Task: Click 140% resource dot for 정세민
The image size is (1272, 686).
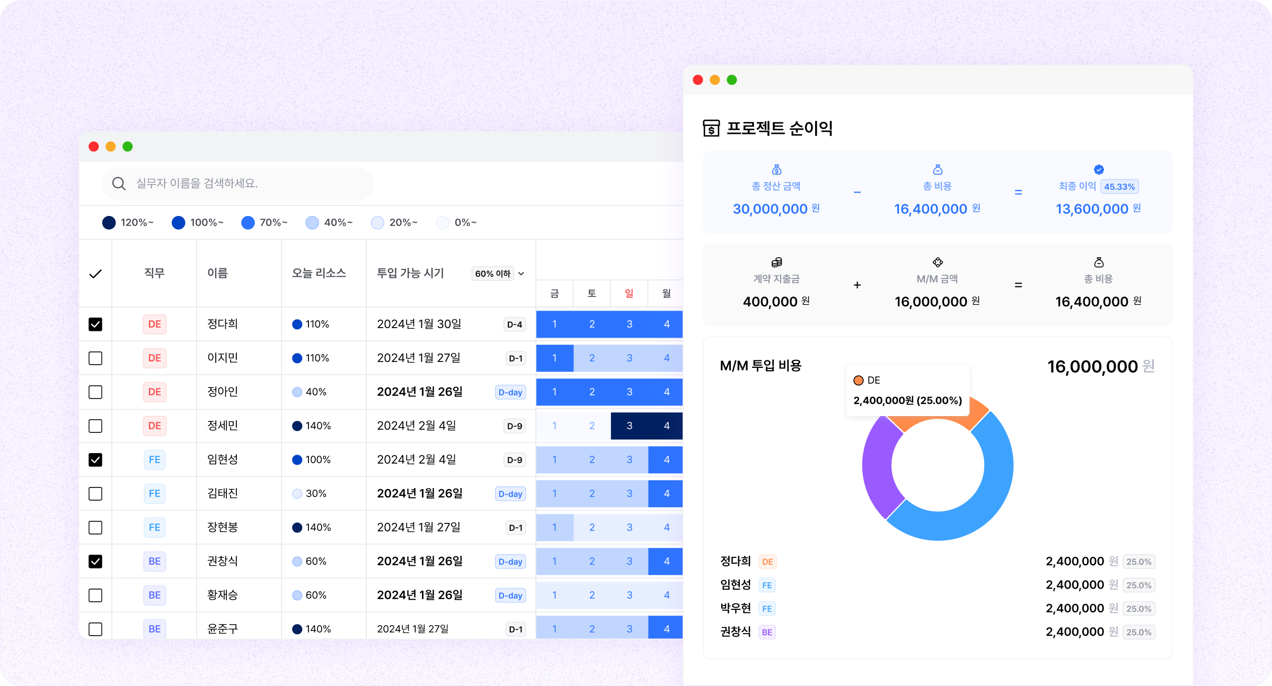Action: tap(297, 426)
